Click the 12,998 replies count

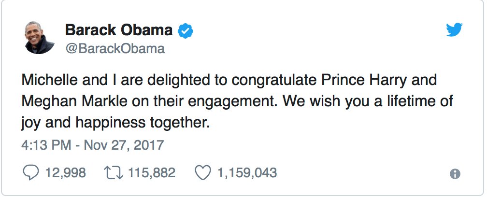click(x=65, y=172)
